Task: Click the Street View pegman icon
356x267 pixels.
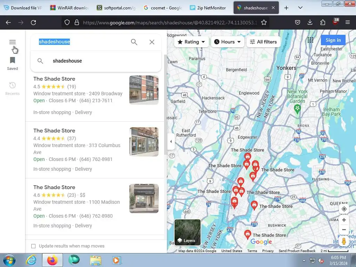Action: pyautogui.click(x=344, y=241)
